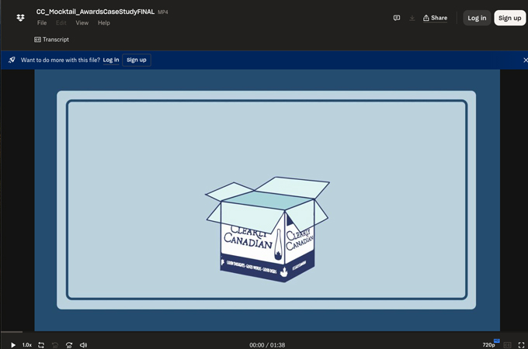The width and height of the screenshot is (528, 349).
Task: Click the rocket icon in the banner
Action: click(12, 60)
